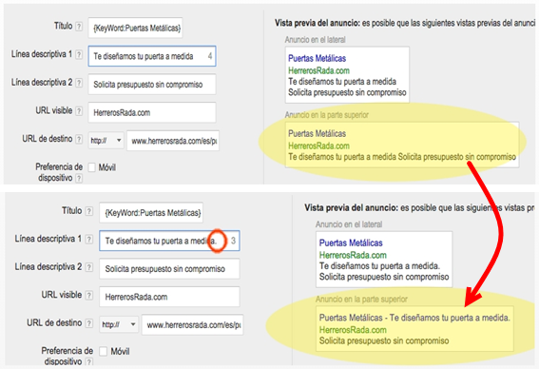Click upper 'Vista previa del anuncio' heading

click(x=317, y=23)
